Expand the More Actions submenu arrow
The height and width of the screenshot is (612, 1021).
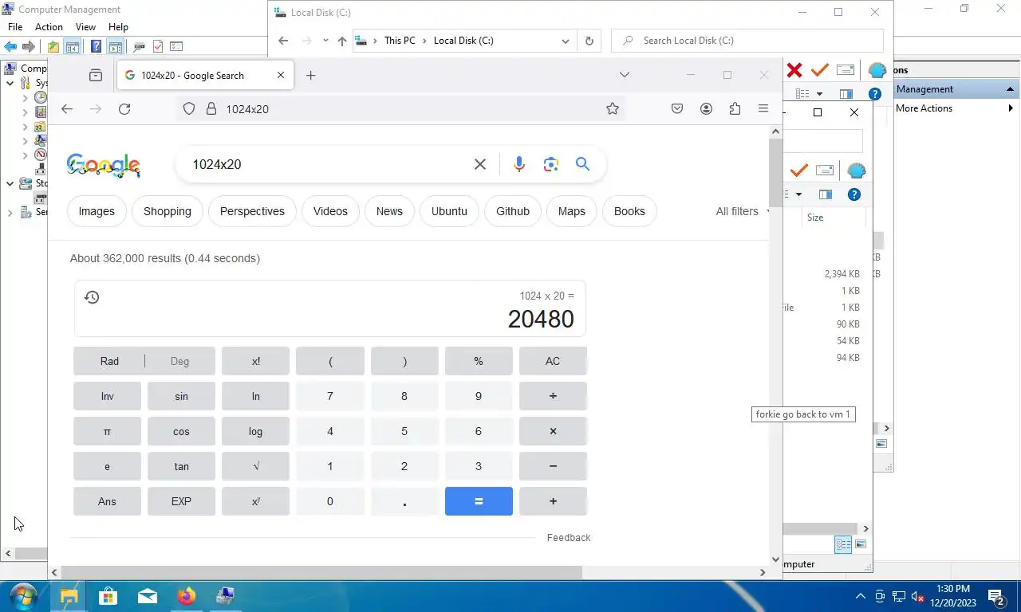pyautogui.click(x=1011, y=108)
